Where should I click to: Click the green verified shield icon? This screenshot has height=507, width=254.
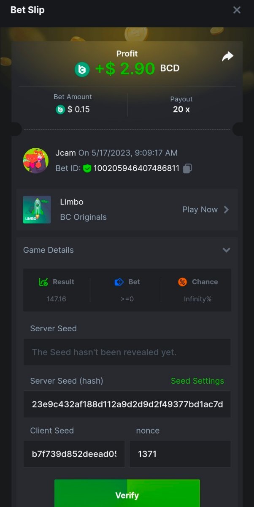point(87,169)
